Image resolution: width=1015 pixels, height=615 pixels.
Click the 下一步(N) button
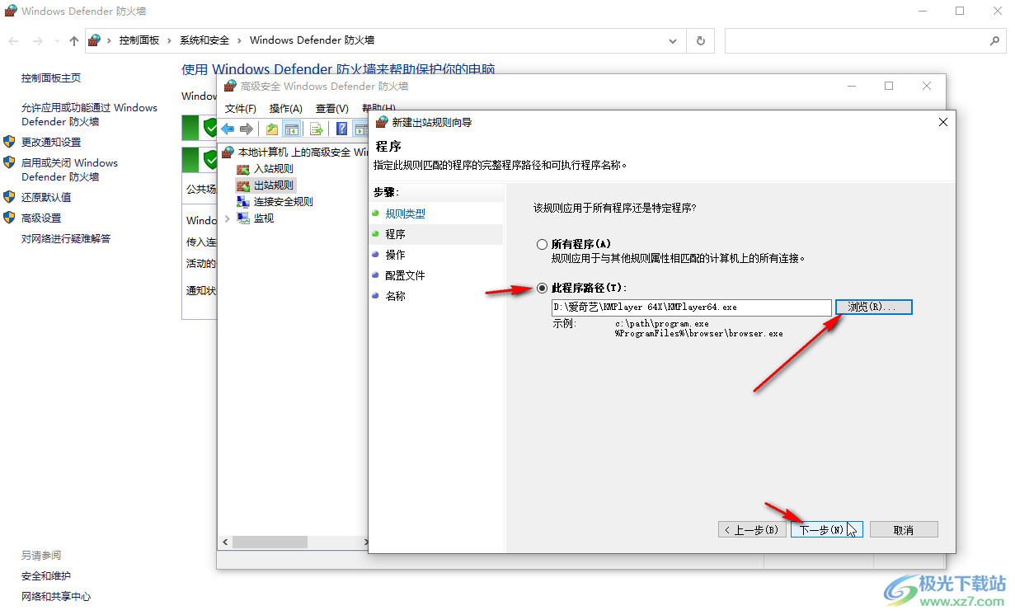point(825,529)
